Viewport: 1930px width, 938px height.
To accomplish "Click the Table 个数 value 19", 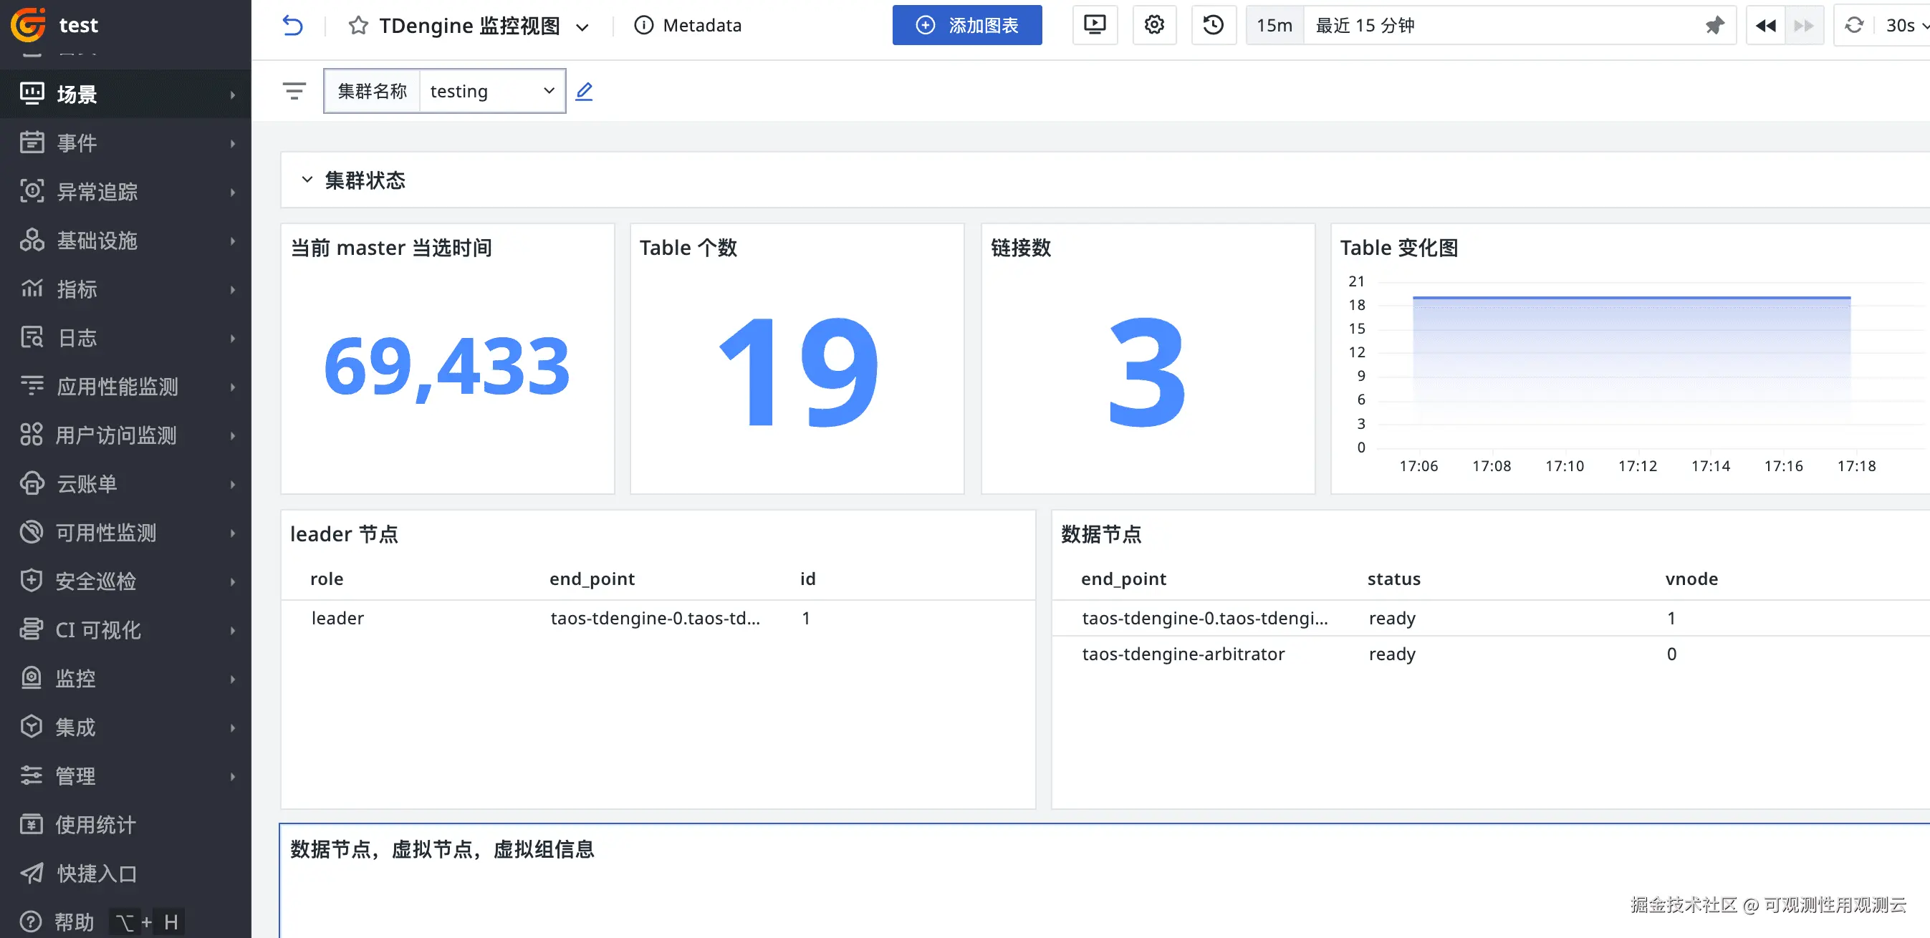I will (x=797, y=372).
